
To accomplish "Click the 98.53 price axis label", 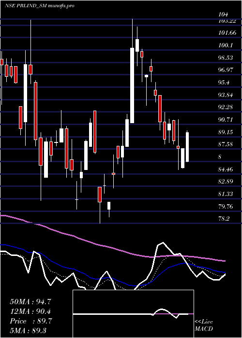I will [226, 58].
